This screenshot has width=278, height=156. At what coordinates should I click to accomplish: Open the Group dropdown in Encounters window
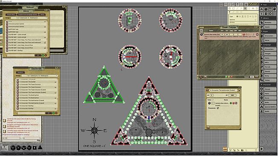(x=39, y=76)
